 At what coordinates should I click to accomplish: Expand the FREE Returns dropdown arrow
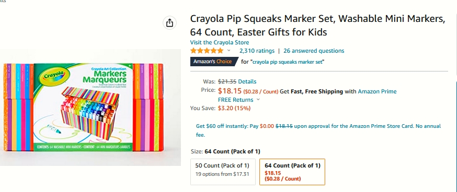[x=258, y=100]
